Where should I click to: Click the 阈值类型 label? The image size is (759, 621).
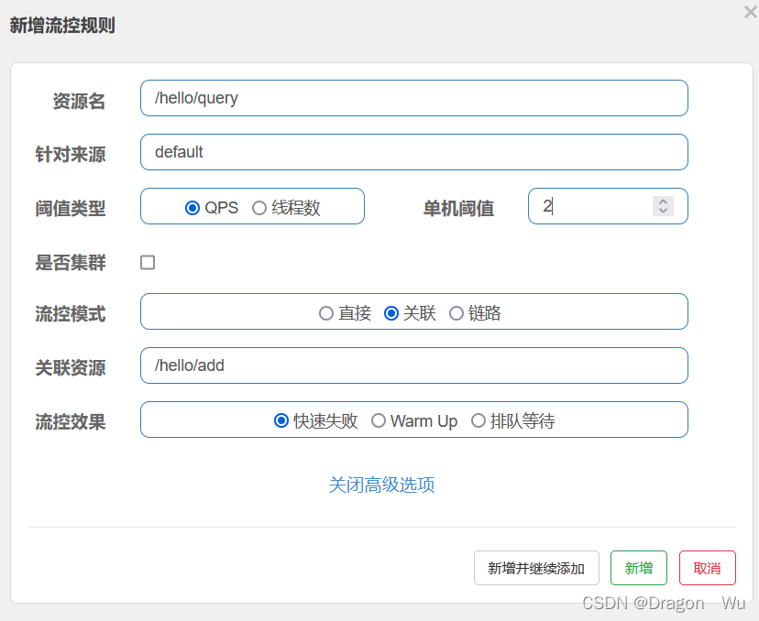tap(71, 209)
